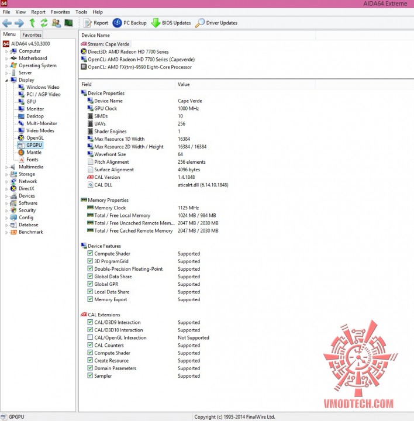Expand the Benchmark tree node
Screen dimensions: 414x421
[6, 232]
